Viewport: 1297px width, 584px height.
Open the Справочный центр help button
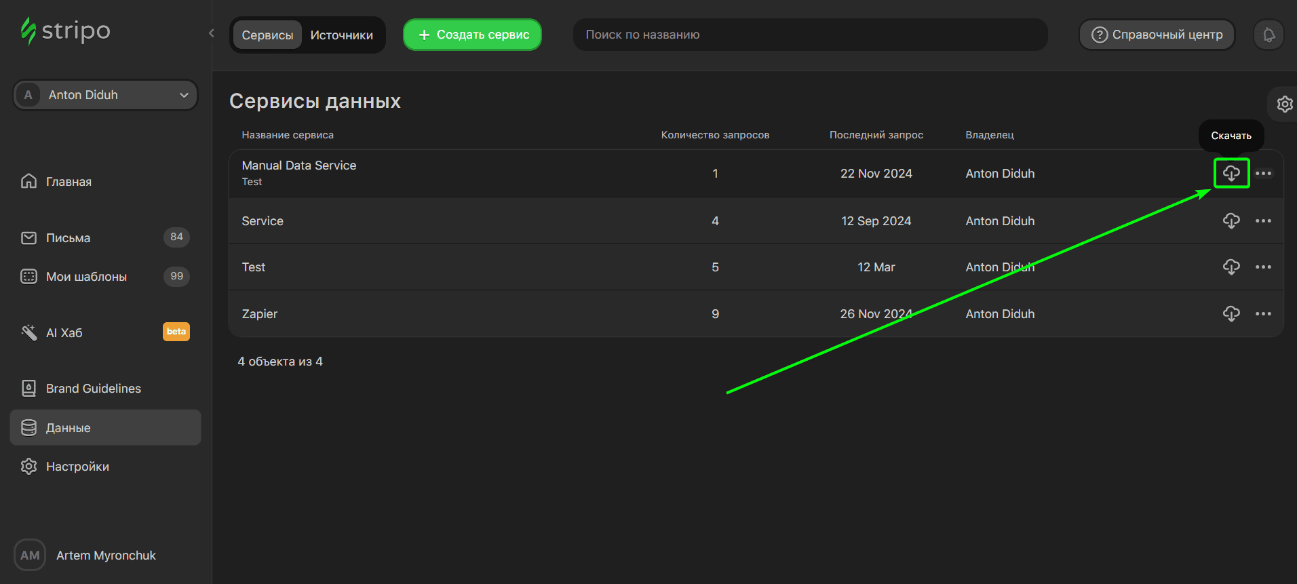pos(1157,35)
